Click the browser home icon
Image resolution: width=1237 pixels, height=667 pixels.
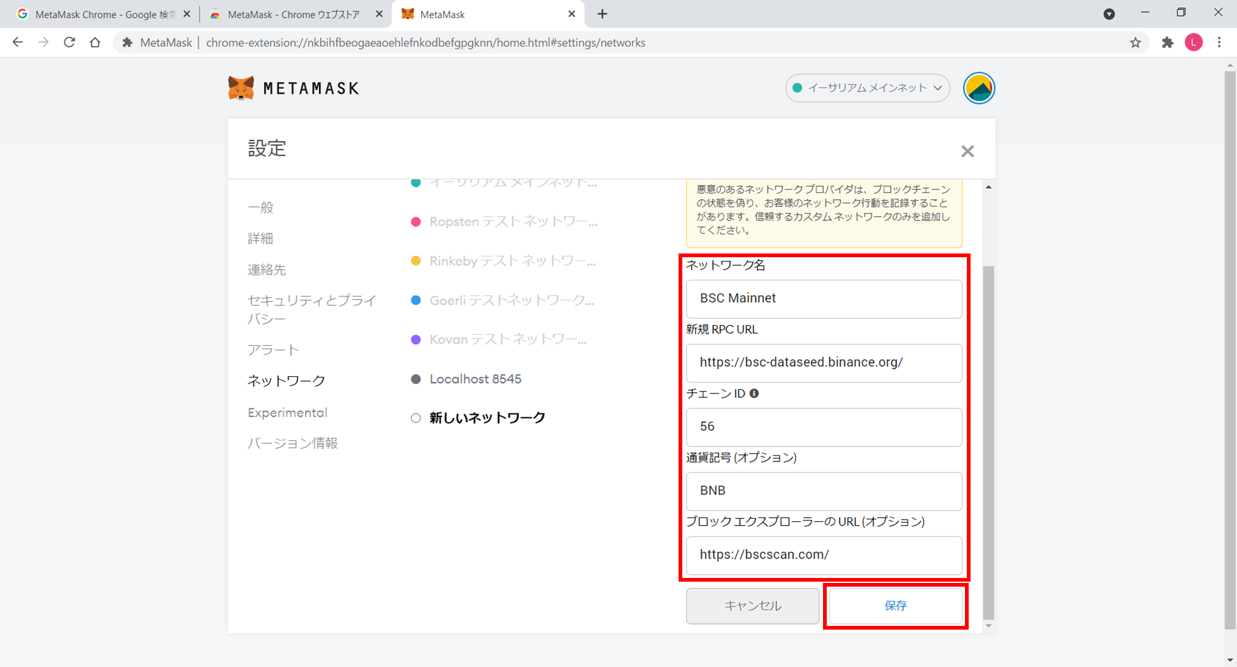click(95, 42)
